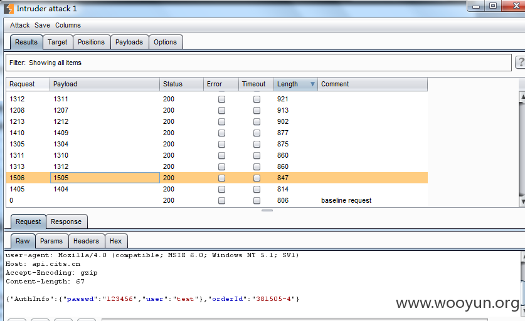Select the row with length 875

(217, 144)
